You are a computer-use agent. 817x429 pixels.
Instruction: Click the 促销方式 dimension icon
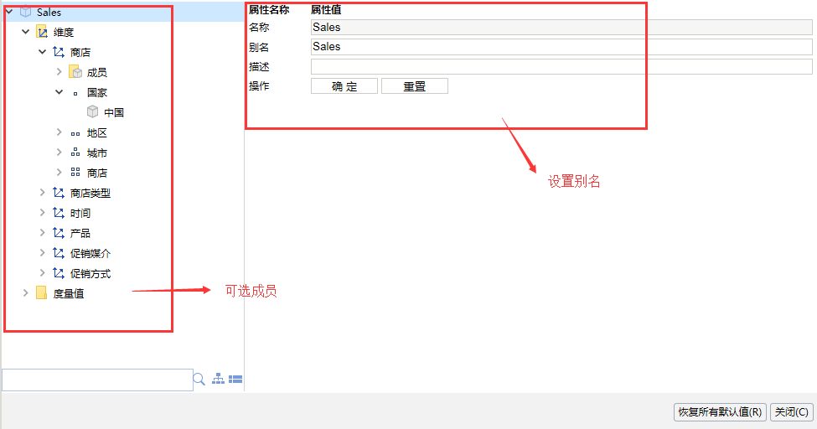pyautogui.click(x=59, y=273)
